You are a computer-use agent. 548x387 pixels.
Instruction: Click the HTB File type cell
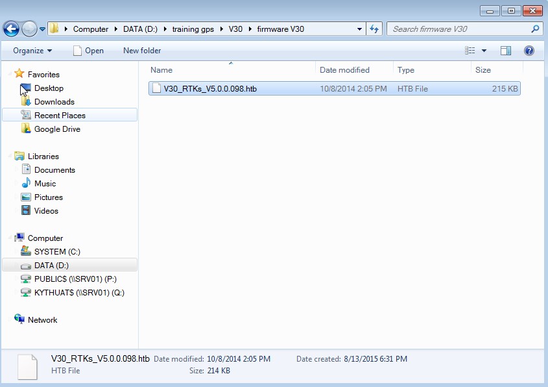(x=412, y=89)
